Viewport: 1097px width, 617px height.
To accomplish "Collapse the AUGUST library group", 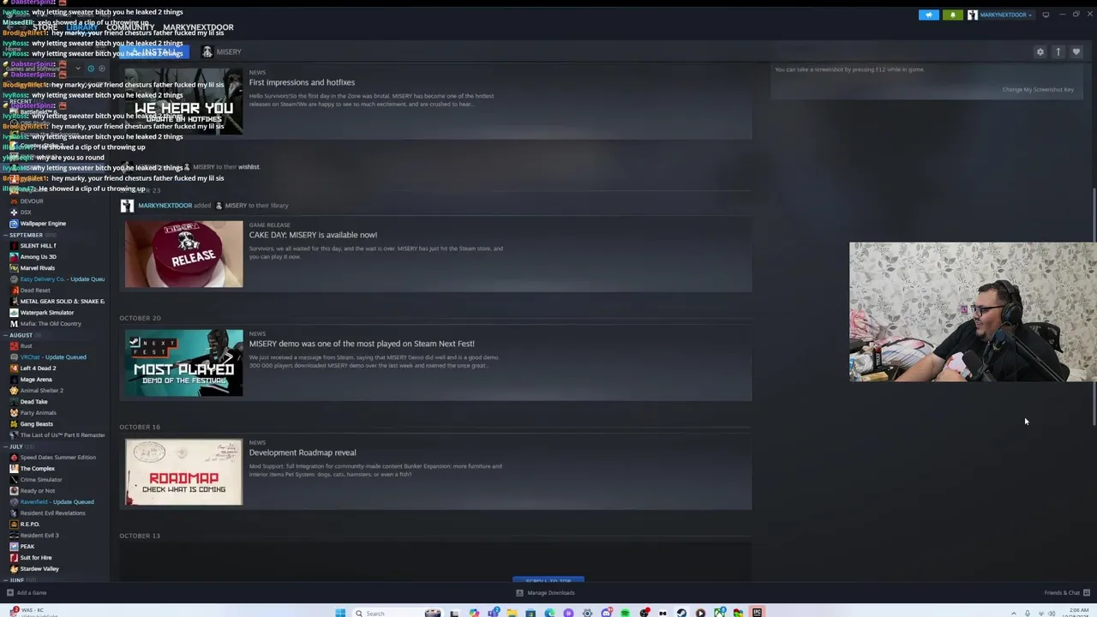I will (20, 335).
